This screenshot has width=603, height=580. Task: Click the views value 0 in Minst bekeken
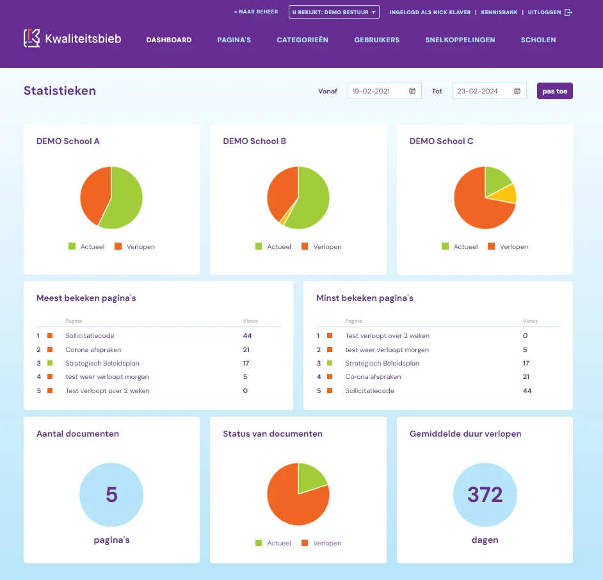(x=525, y=335)
